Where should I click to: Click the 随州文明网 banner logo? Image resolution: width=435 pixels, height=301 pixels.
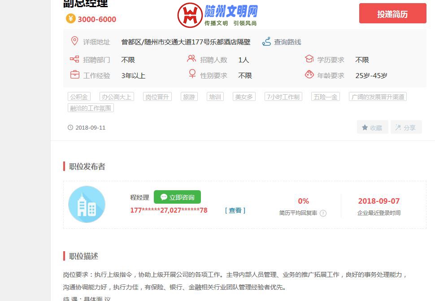(217, 14)
